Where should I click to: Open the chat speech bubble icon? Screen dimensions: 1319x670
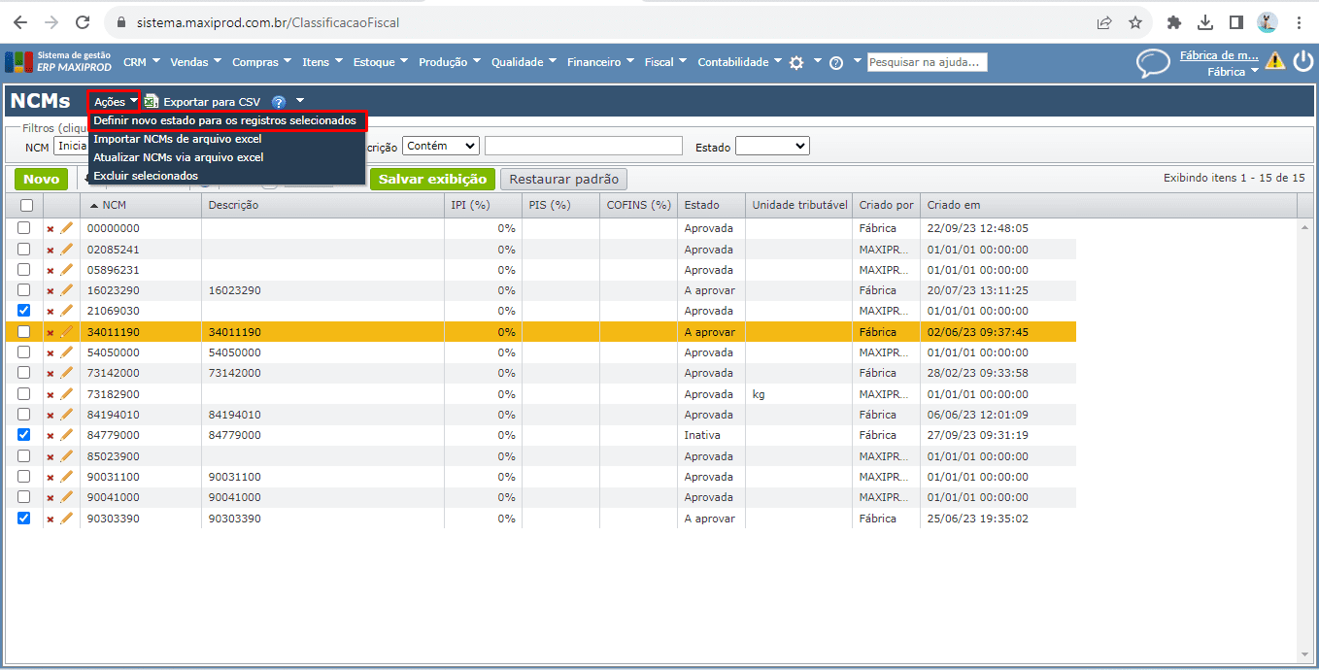click(1153, 63)
